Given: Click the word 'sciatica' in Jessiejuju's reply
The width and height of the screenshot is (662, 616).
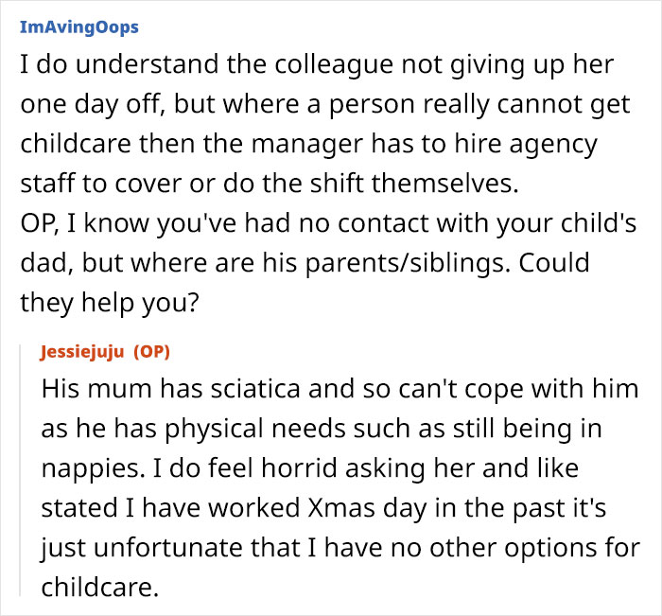Looking at the screenshot, I should (234, 388).
